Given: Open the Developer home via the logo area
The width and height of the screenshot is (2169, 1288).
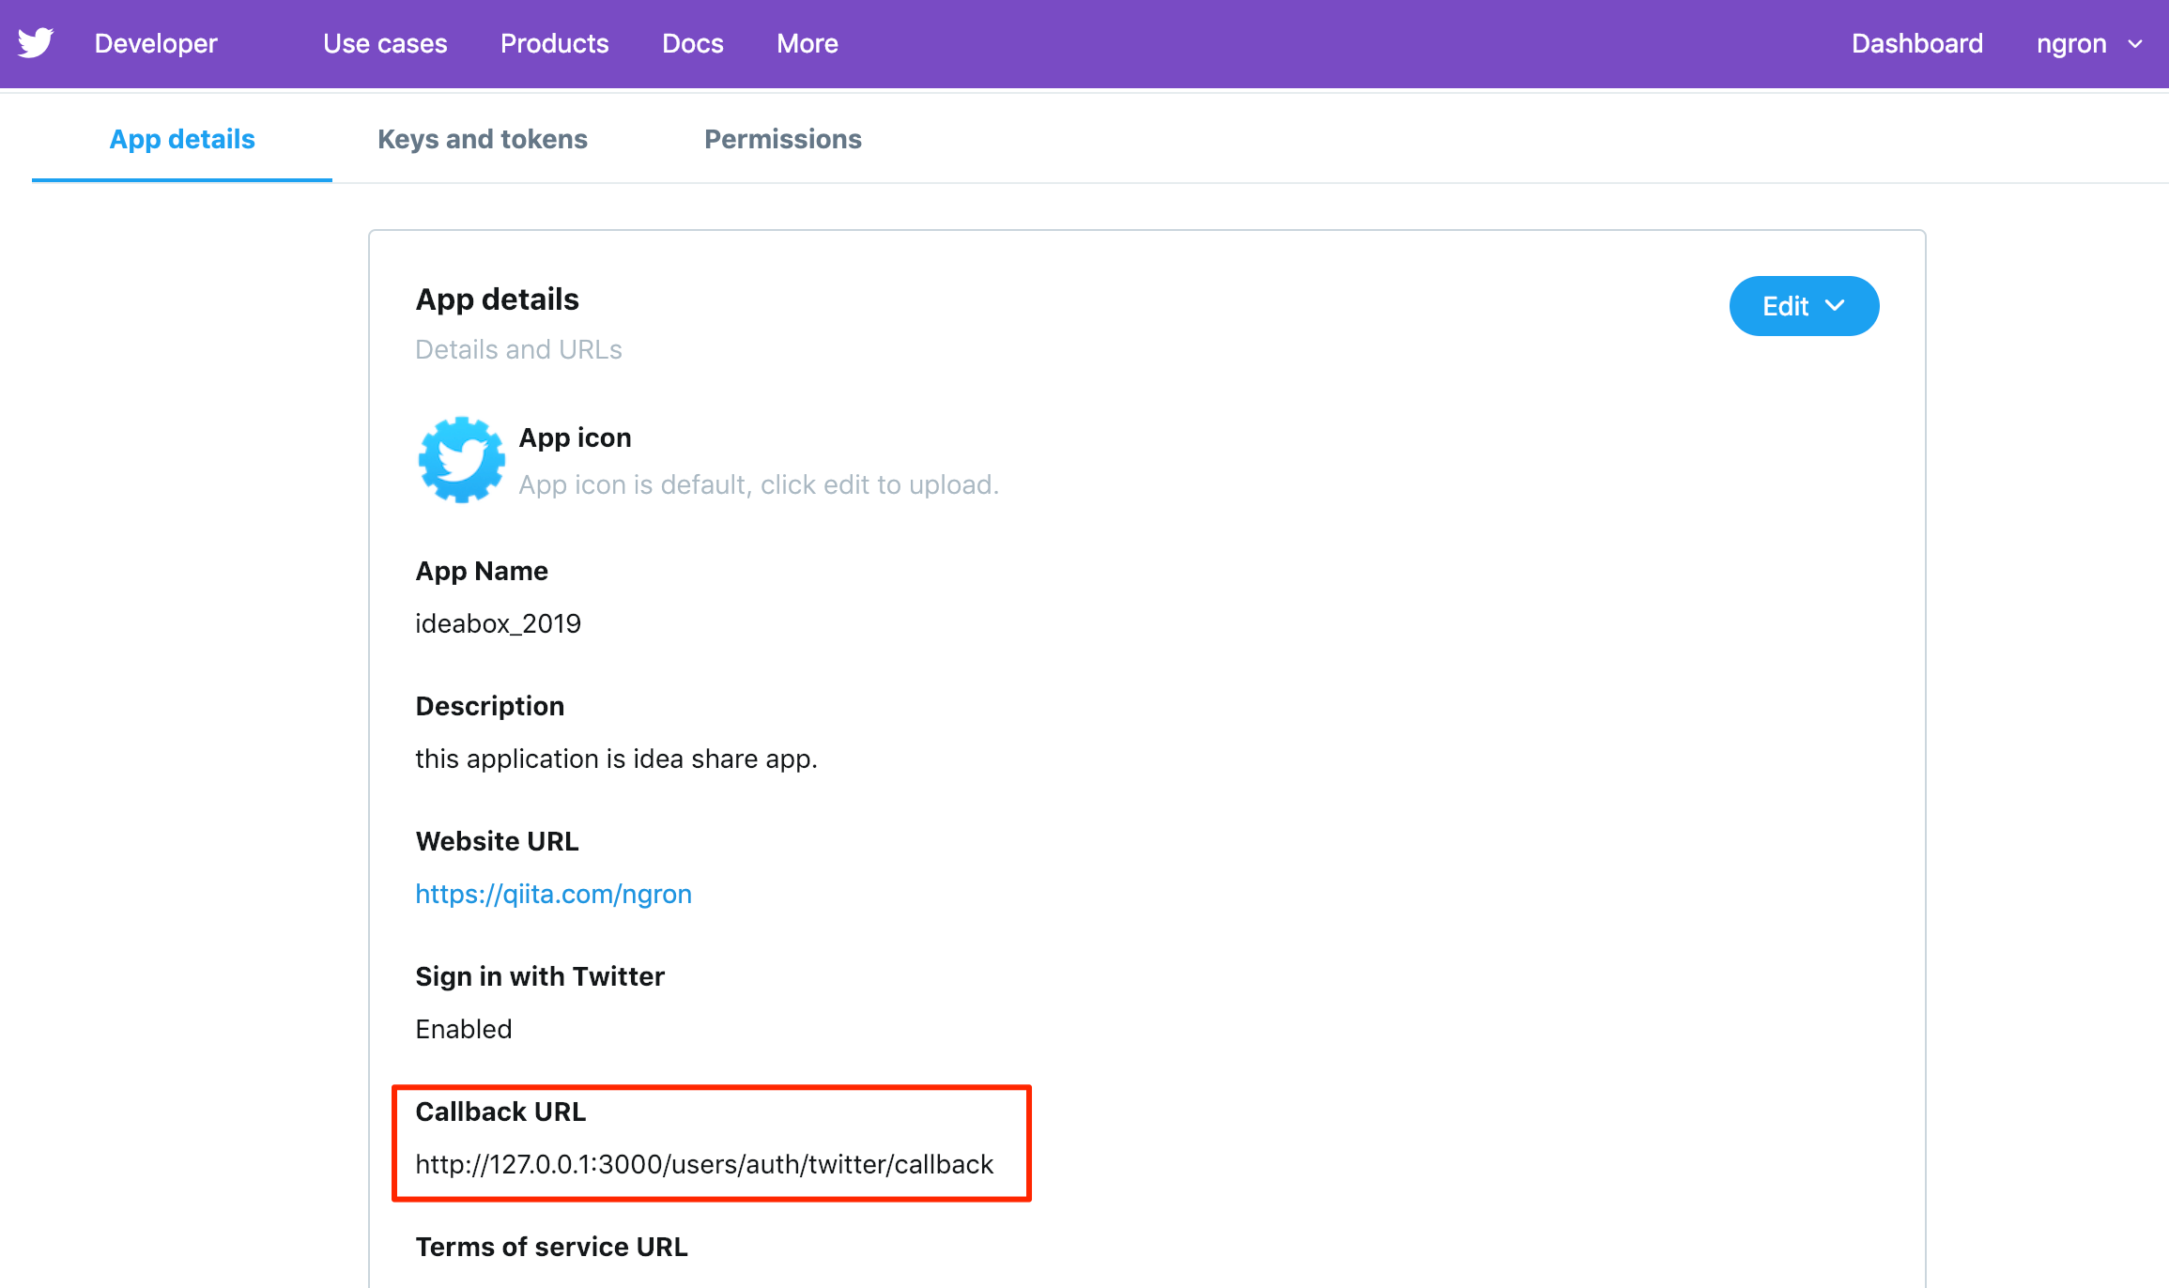Looking at the screenshot, I should click(x=155, y=43).
